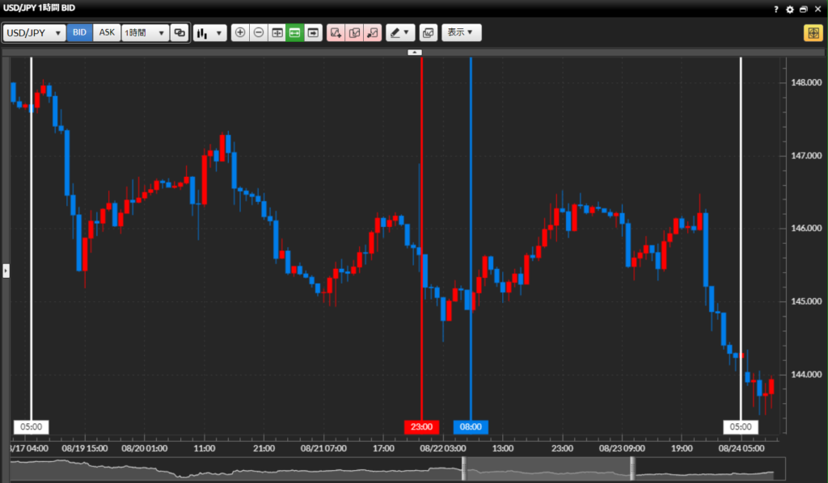Click the scroll-to-latest arrow icon
The image size is (828, 483).
314,33
